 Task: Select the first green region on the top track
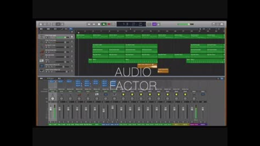[84, 36]
